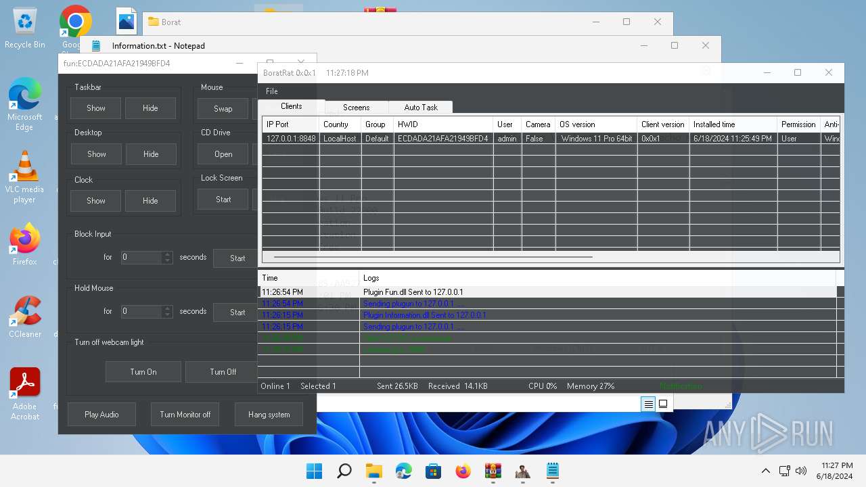Viewport: 866px width, 487px height.
Task: Click Taskbar Hide button
Action: (150, 108)
